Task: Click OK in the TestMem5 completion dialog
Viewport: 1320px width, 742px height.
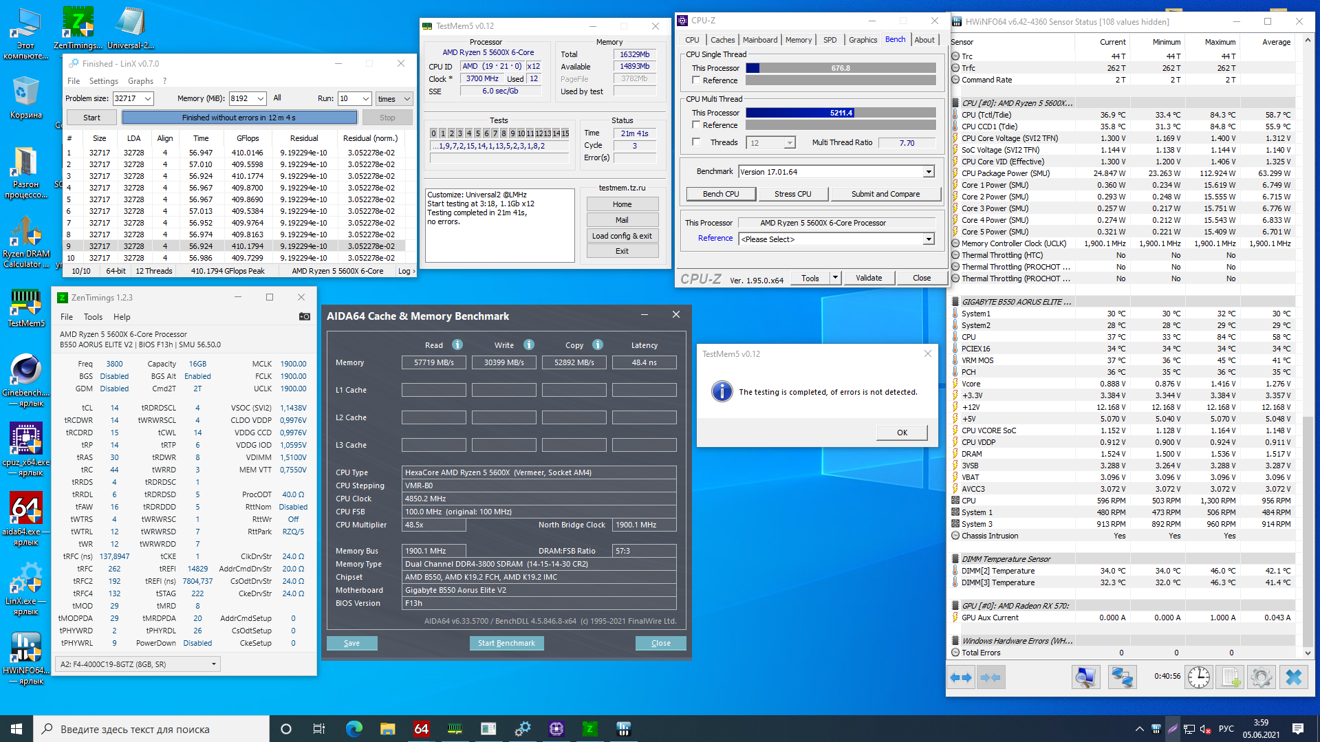Action: [902, 433]
